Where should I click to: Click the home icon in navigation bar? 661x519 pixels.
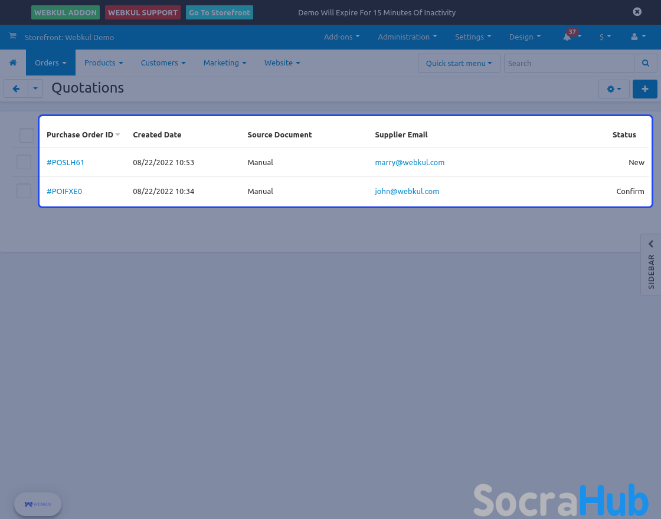click(x=13, y=63)
